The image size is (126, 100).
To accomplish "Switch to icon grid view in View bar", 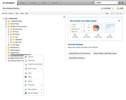I will [115, 13].
